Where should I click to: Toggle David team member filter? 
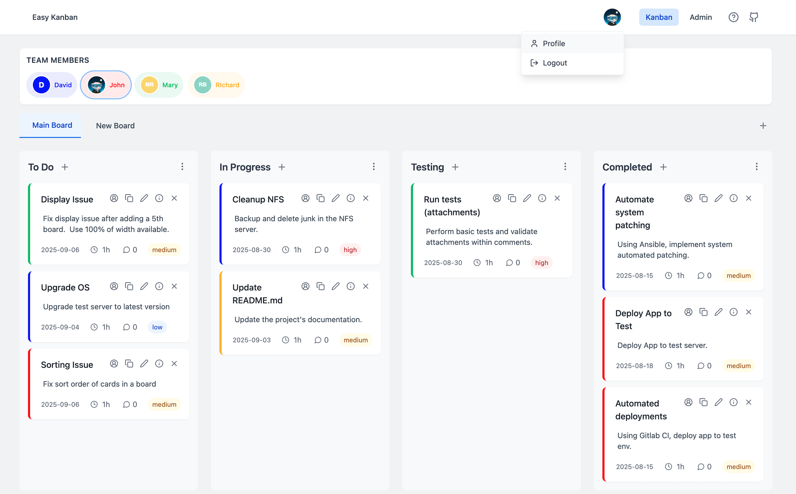click(x=52, y=85)
